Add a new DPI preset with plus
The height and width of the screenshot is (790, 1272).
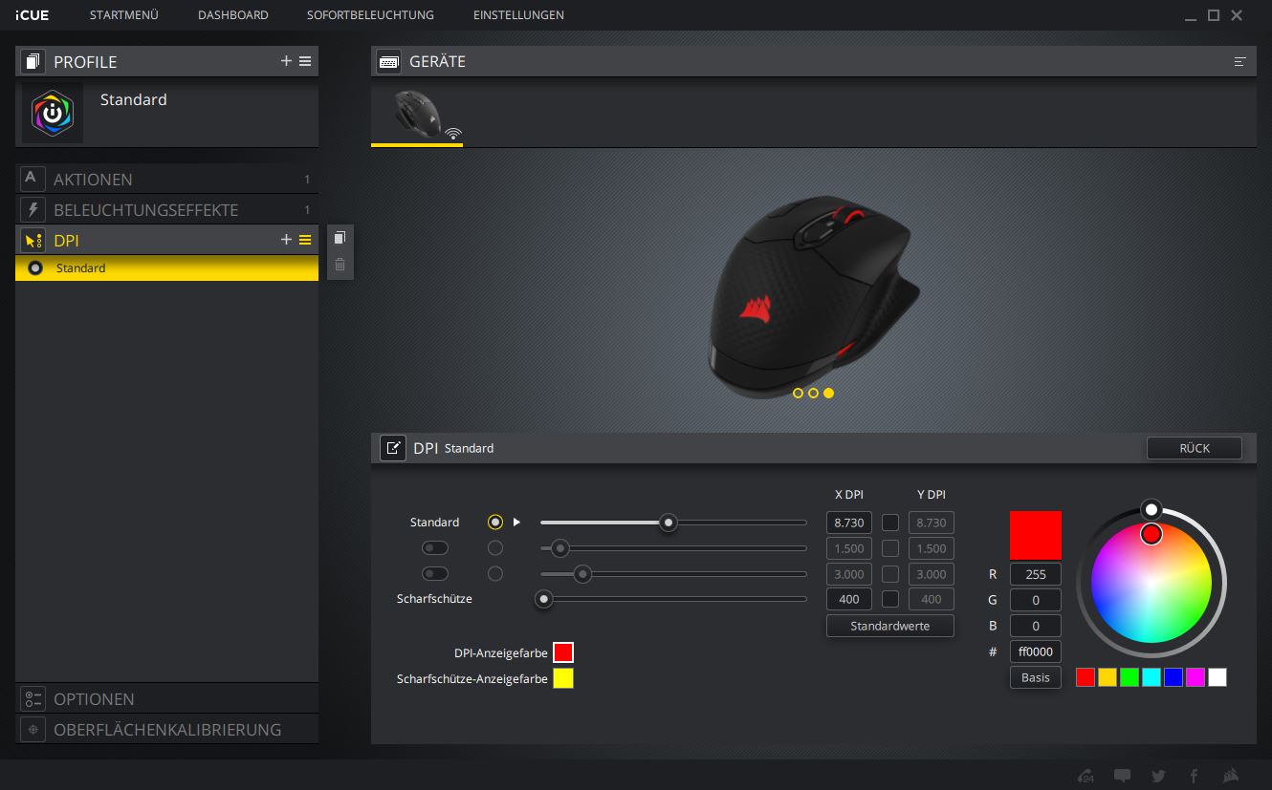tap(286, 240)
